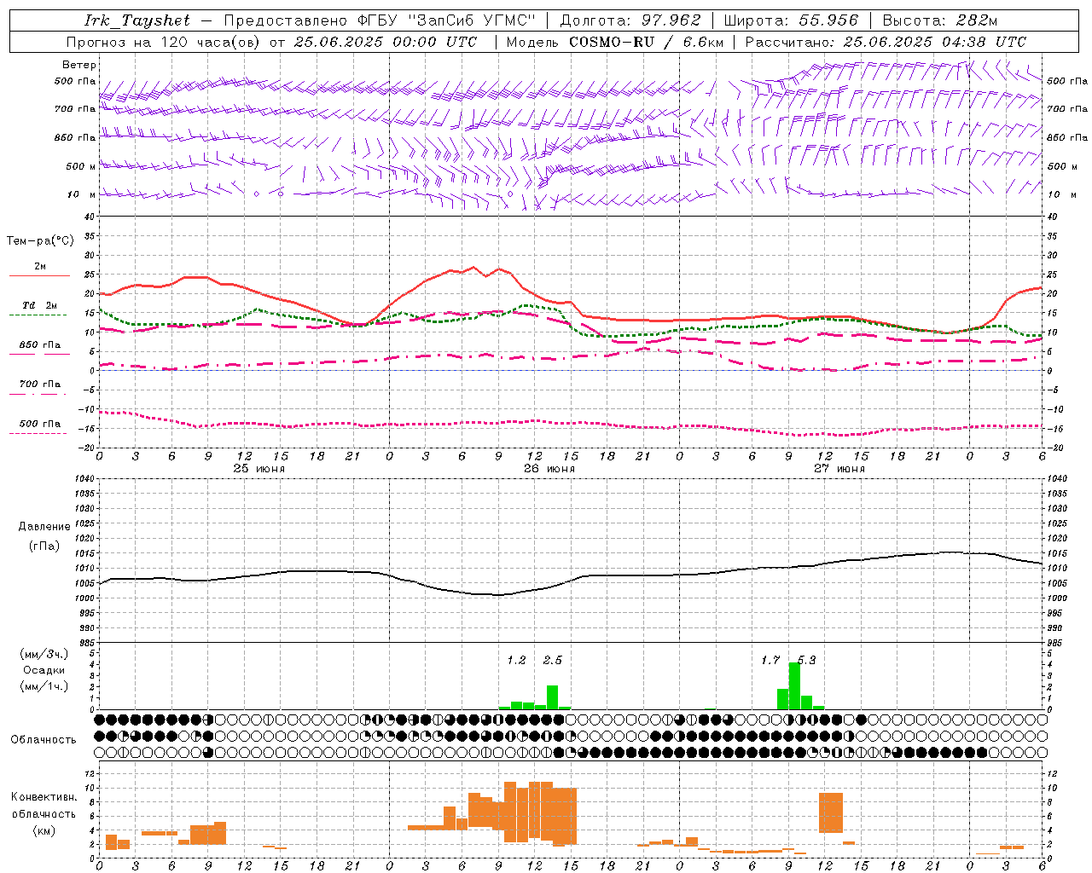Screen dimensions: 1092x873
Task: Click the Осадки precipitation label
Action: click(44, 670)
